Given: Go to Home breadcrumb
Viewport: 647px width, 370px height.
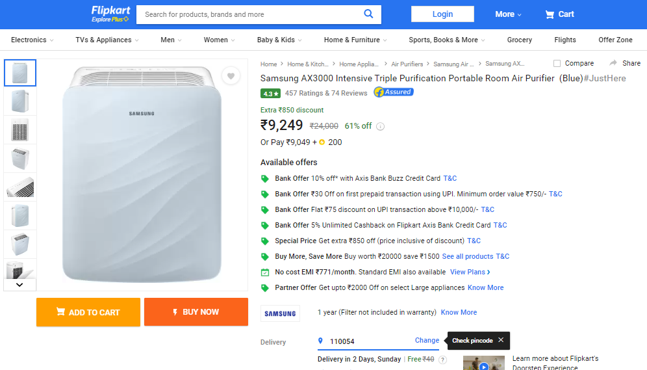Looking at the screenshot, I should pyautogui.click(x=269, y=64).
